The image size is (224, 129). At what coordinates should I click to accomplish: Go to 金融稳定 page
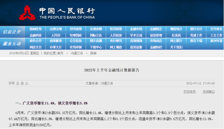(x=156, y=29)
